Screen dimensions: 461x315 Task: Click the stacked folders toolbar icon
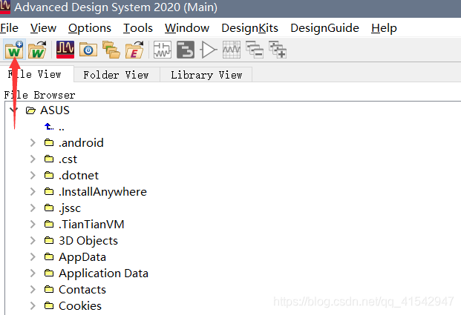coord(111,50)
